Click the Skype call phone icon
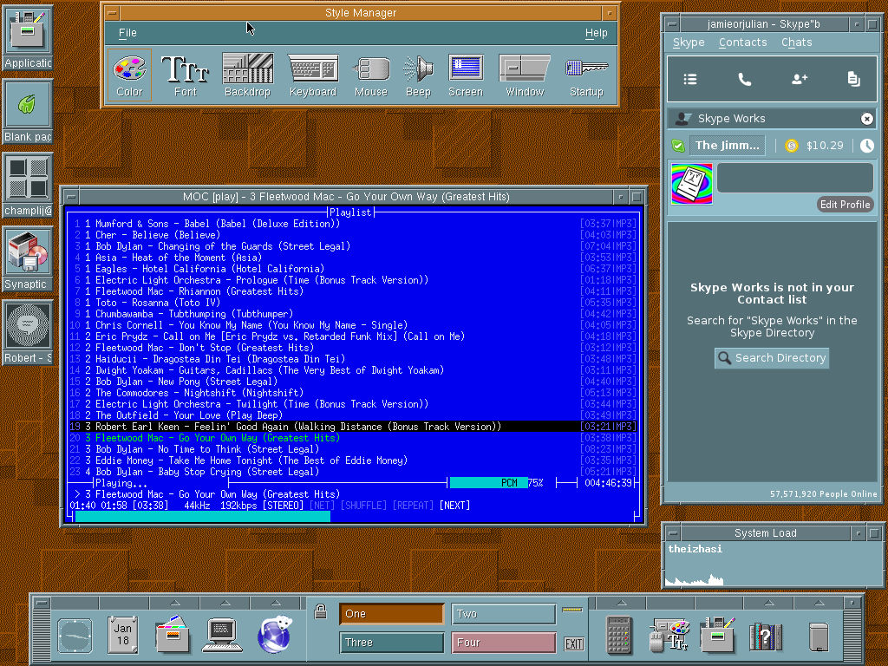 pos(745,79)
